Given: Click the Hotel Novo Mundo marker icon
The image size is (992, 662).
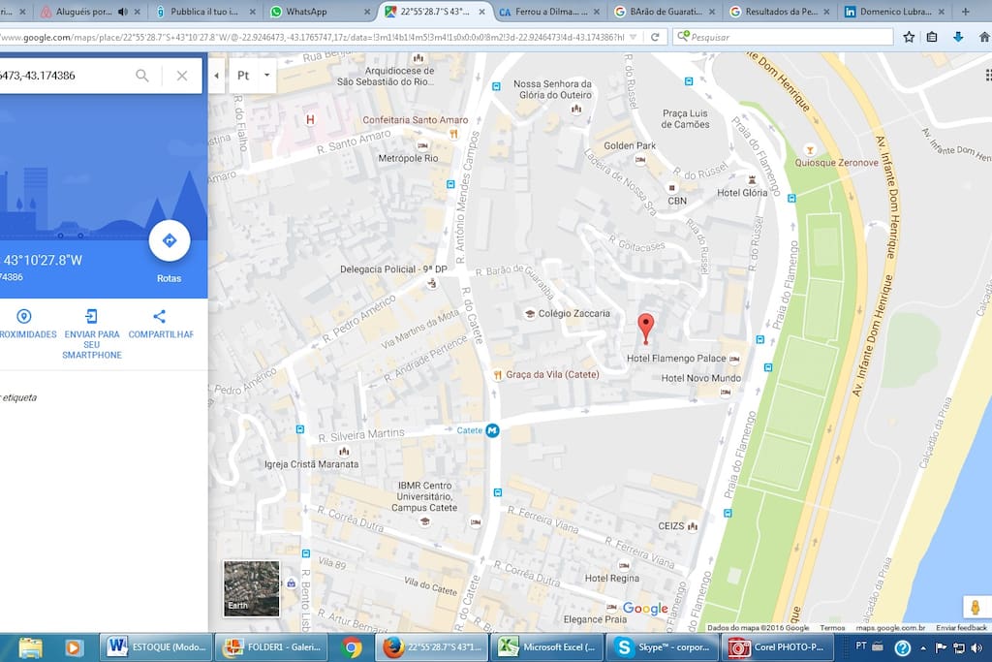Looking at the screenshot, I should pyautogui.click(x=725, y=393).
